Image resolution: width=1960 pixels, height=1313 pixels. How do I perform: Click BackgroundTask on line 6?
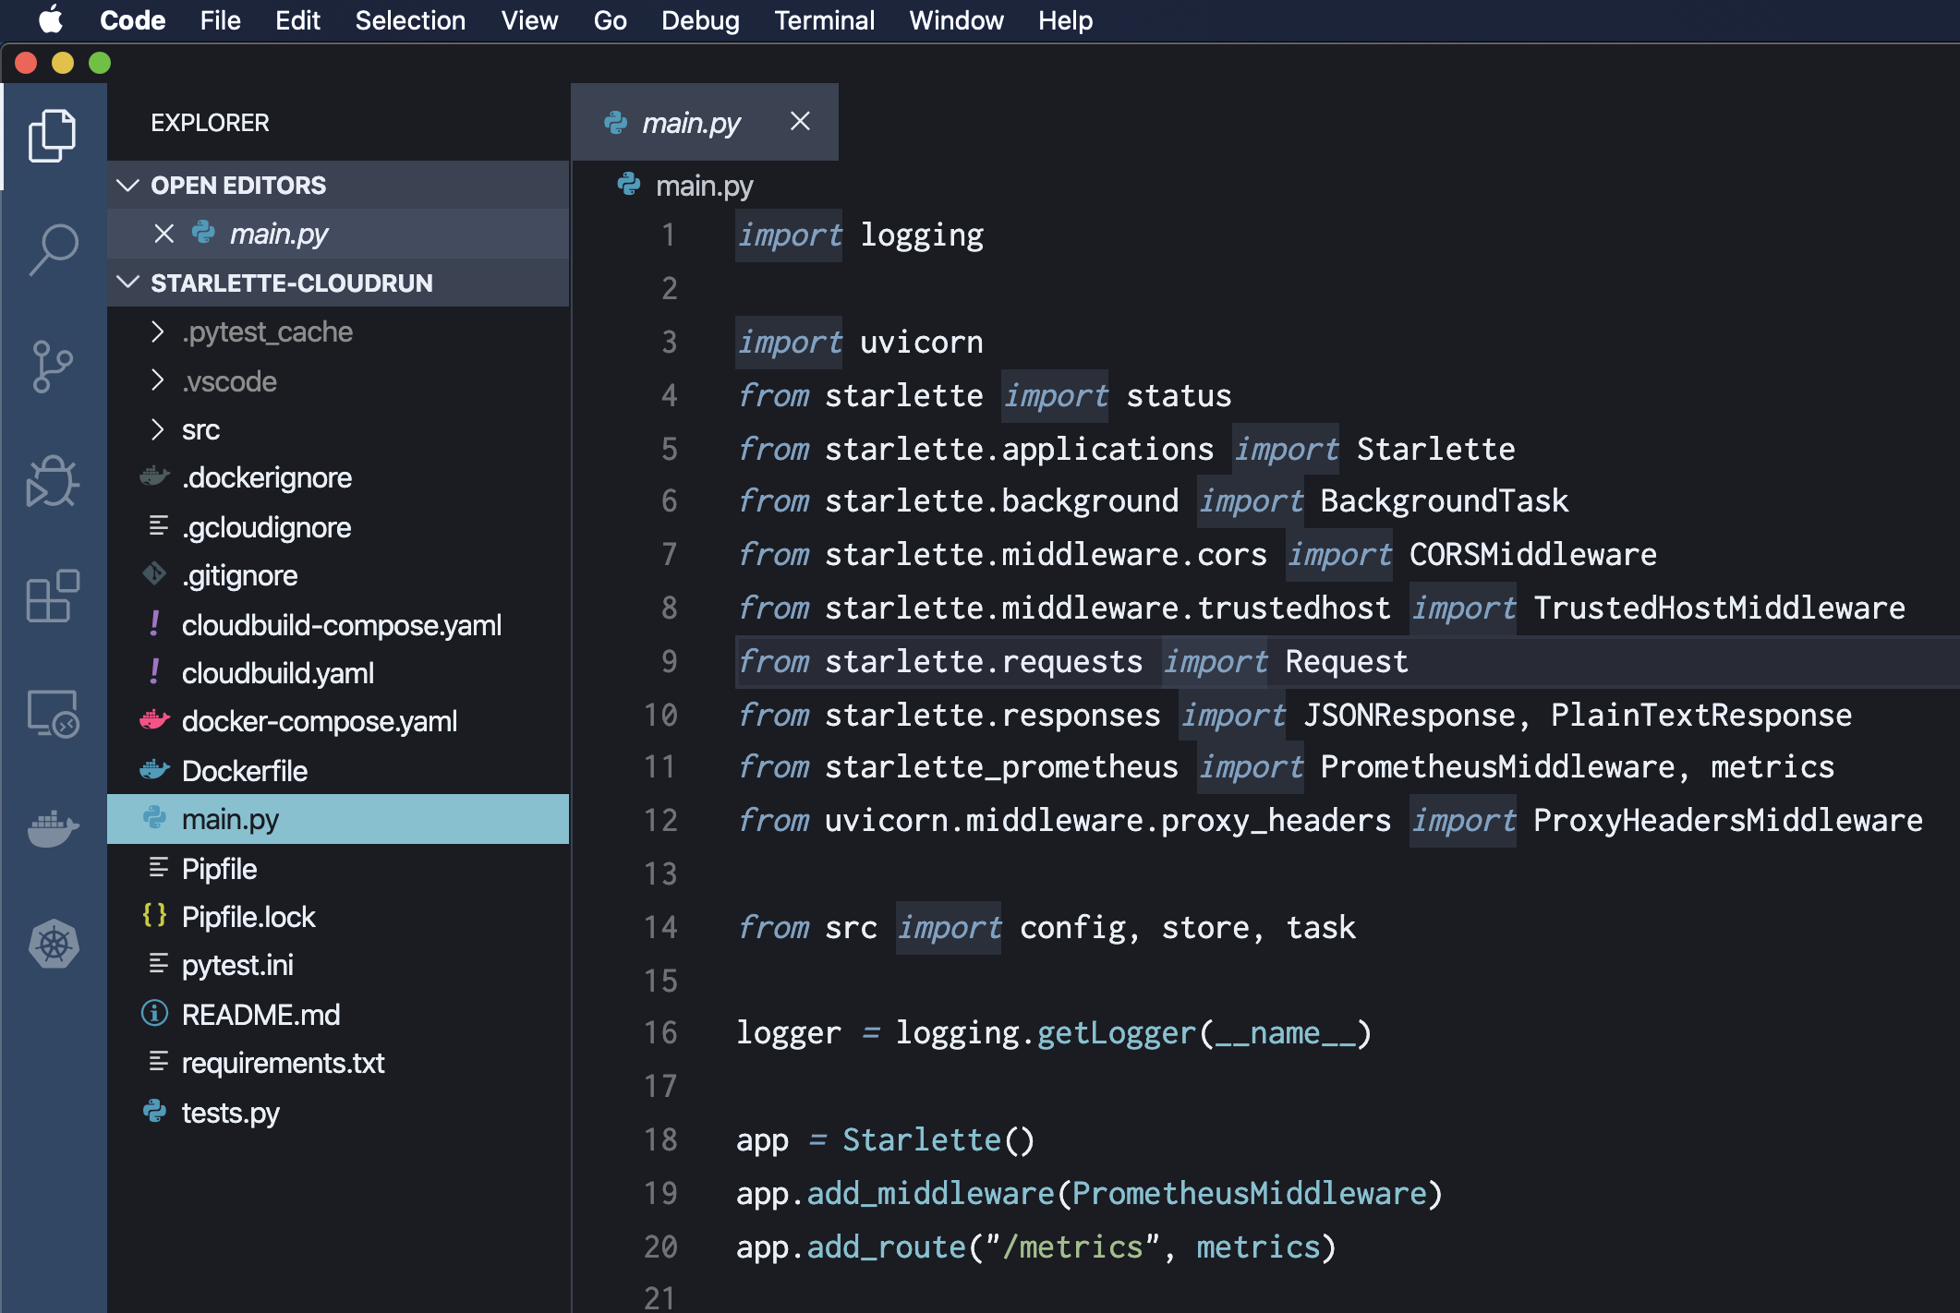(x=1444, y=500)
